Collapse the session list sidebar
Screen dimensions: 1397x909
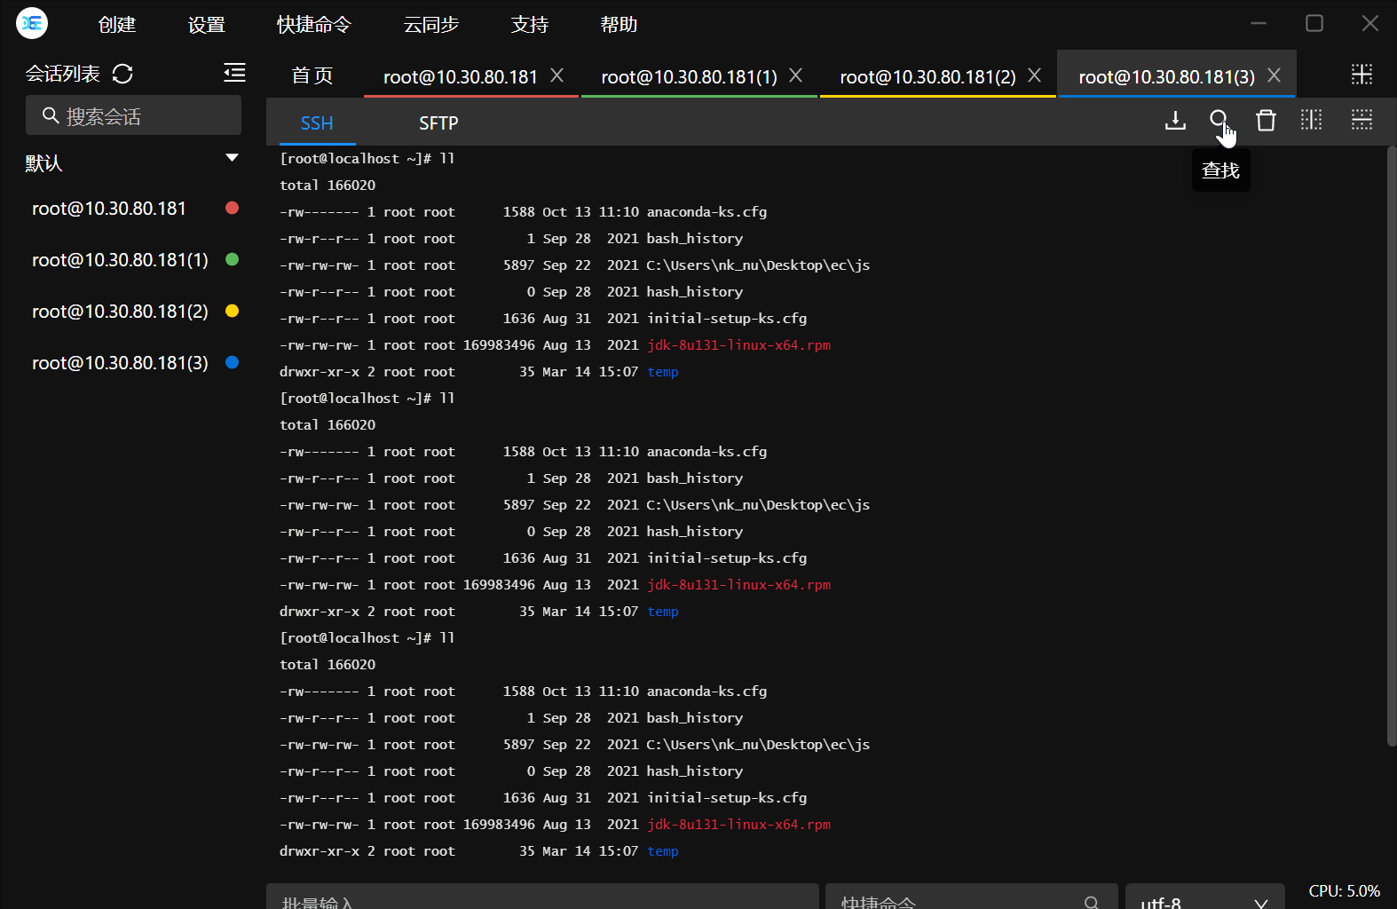click(x=234, y=73)
